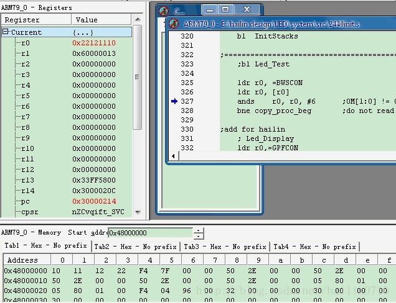Screen dimensions: 396x303
Task: Collapse the Current register group
Action: pyautogui.click(x=6, y=32)
